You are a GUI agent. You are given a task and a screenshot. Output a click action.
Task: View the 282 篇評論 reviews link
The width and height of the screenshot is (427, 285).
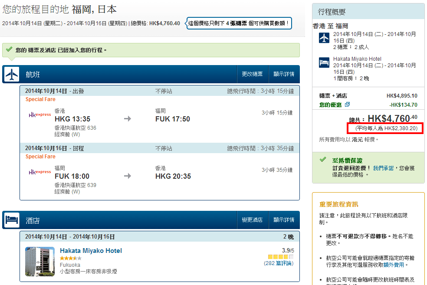278,263
